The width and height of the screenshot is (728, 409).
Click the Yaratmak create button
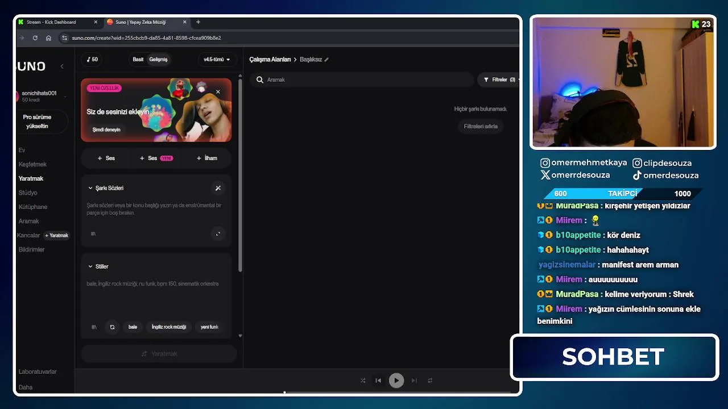pos(159,354)
